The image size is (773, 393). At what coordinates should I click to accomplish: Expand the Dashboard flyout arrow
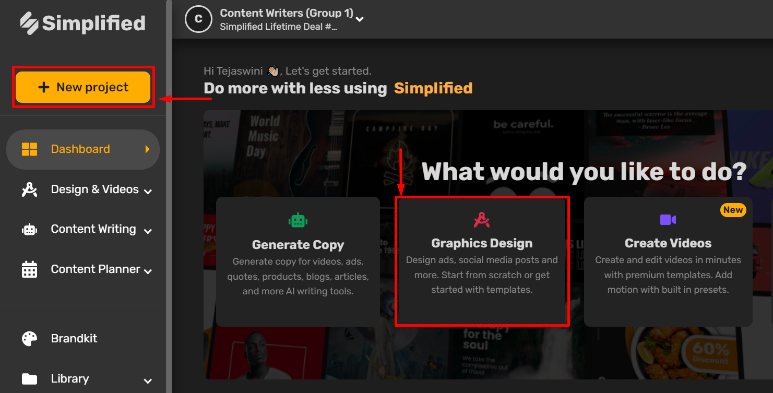tap(147, 149)
